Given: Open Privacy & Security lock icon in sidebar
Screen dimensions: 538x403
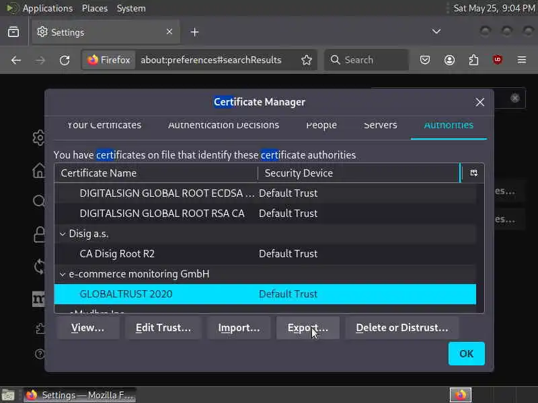Looking at the screenshot, I should [39, 234].
